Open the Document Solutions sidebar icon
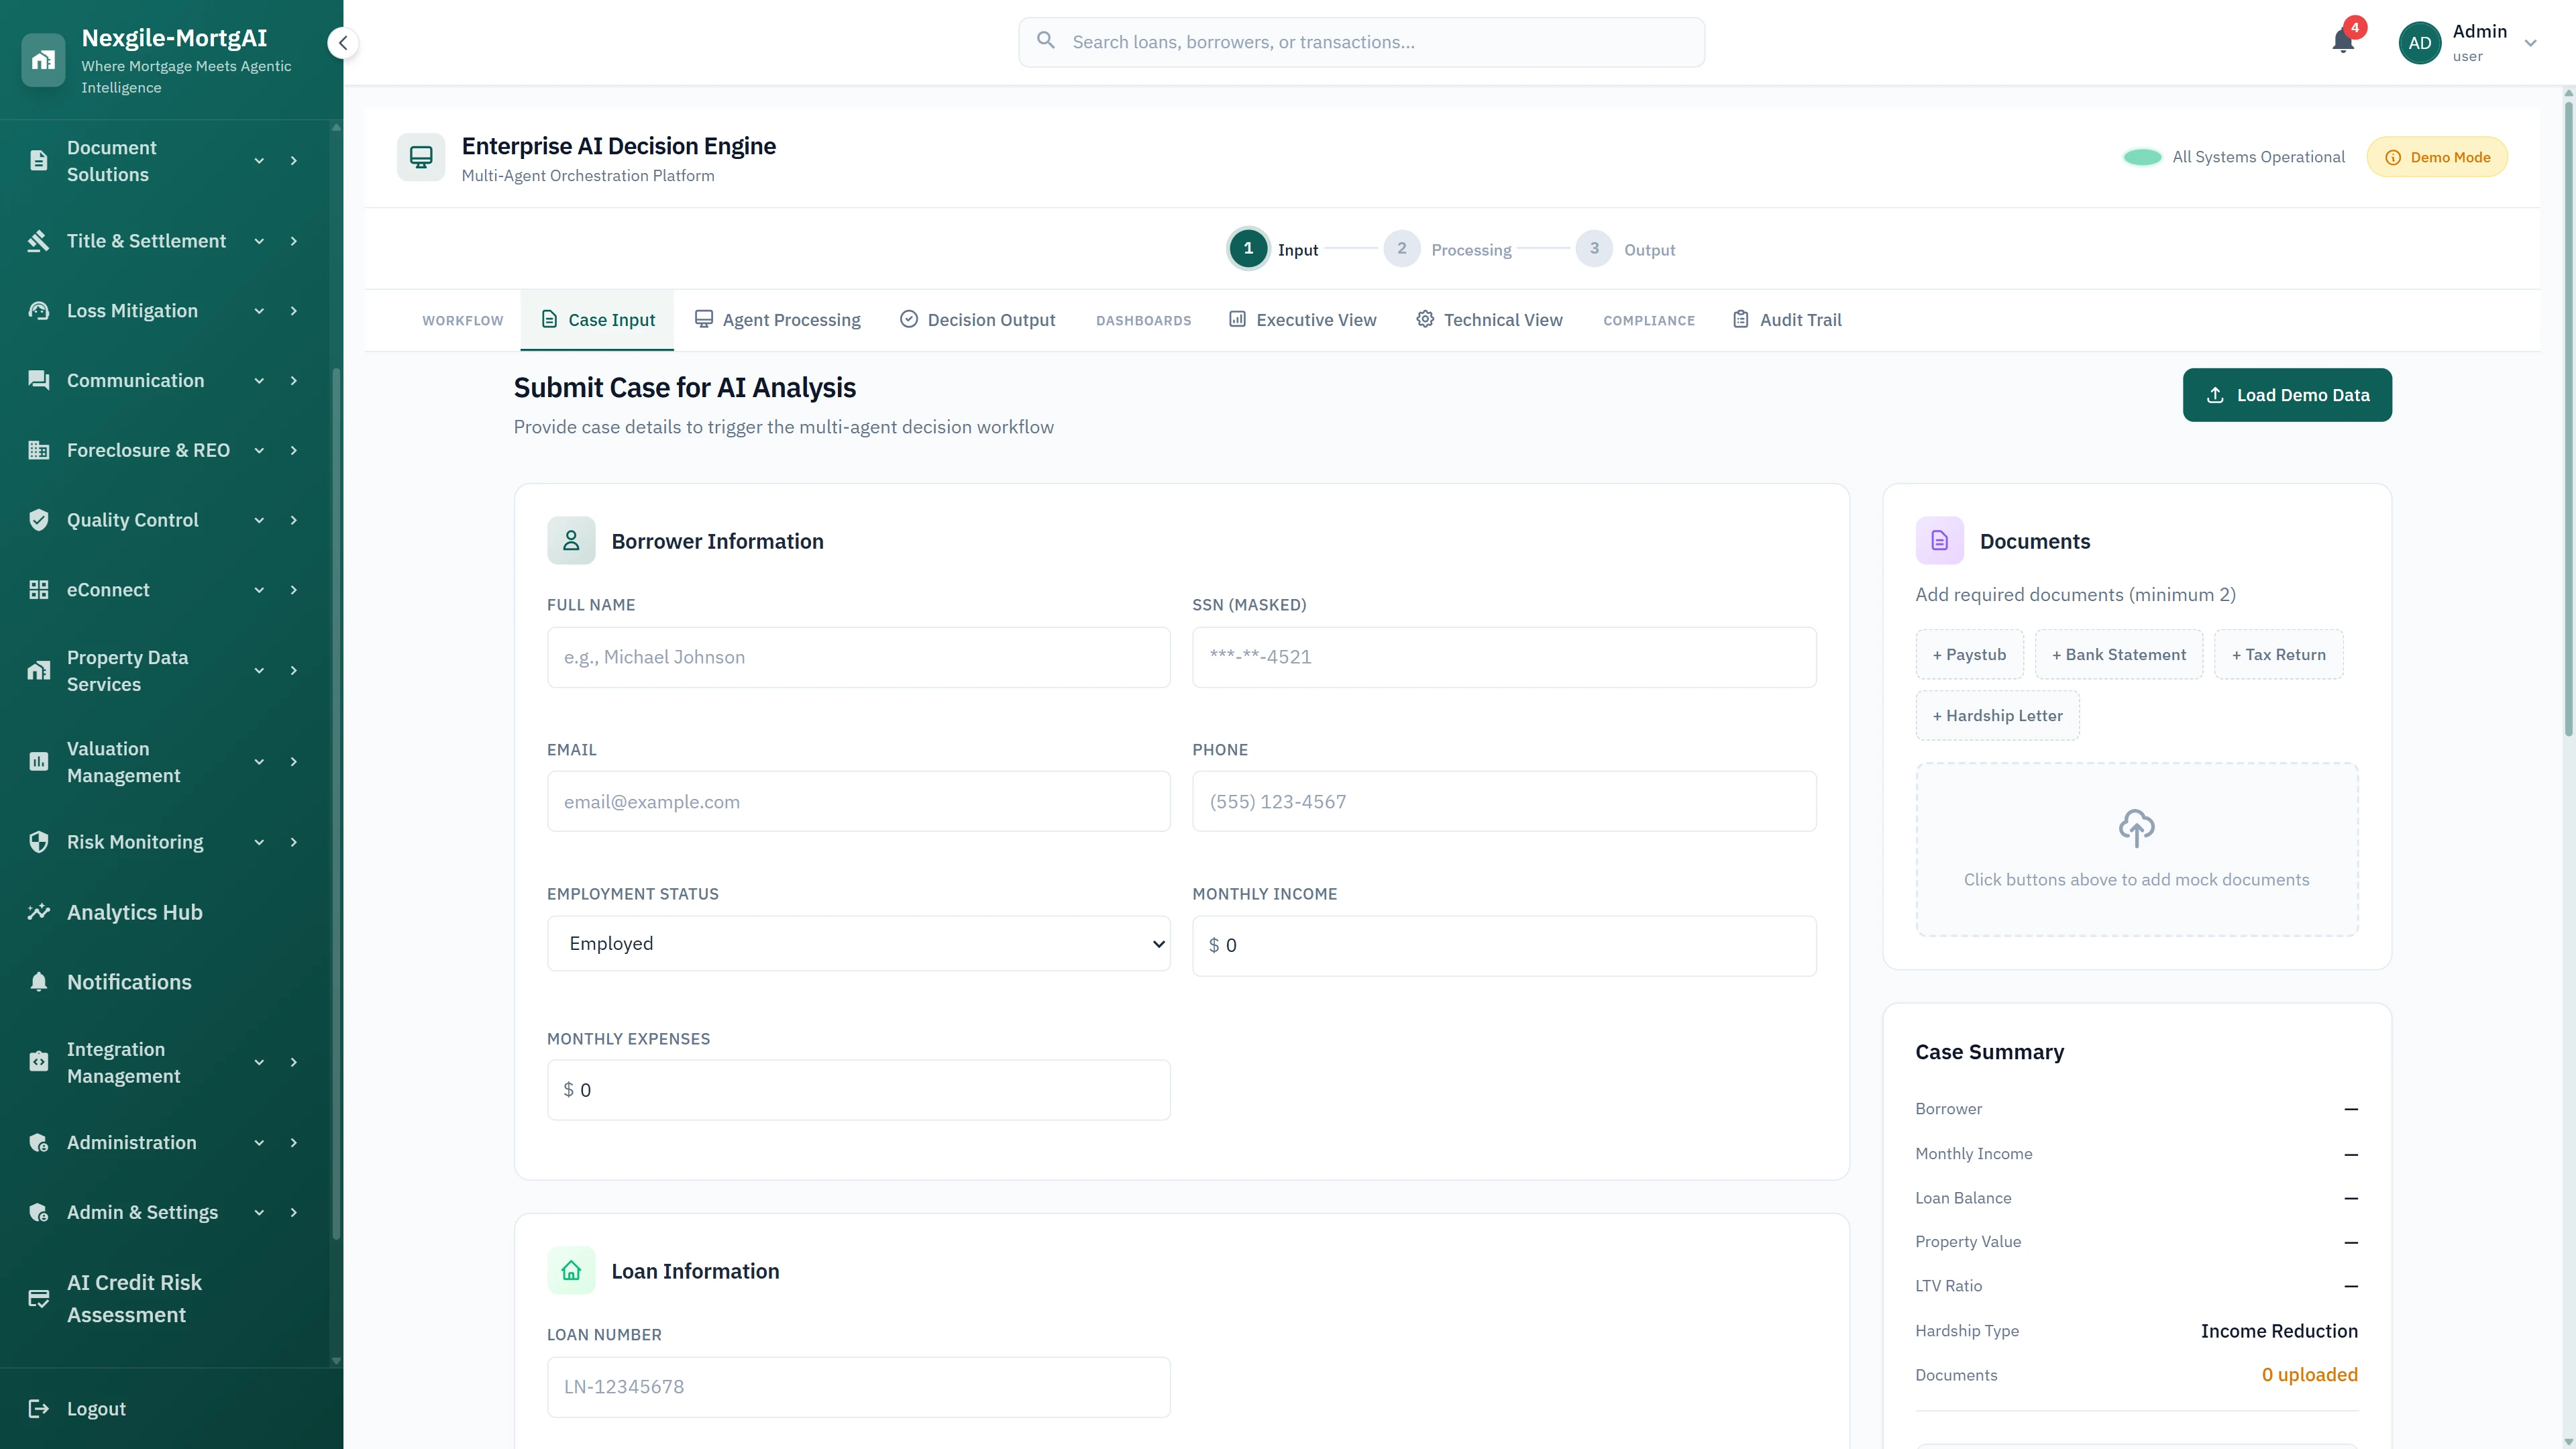 tap(38, 160)
